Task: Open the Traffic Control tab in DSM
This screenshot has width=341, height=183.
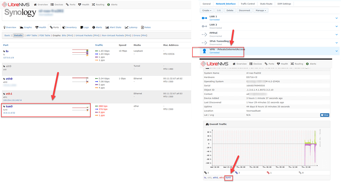Action: point(248,4)
